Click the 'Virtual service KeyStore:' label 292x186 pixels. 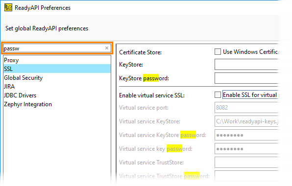pos(149,121)
